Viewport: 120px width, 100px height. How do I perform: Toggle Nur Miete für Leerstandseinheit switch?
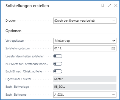tap(58, 64)
